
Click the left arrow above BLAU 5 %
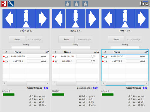point(58,19)
